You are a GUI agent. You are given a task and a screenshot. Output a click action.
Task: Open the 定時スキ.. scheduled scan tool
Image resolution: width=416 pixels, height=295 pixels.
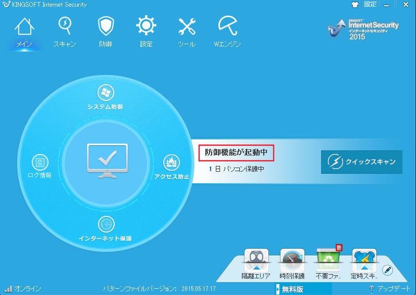[364, 264]
